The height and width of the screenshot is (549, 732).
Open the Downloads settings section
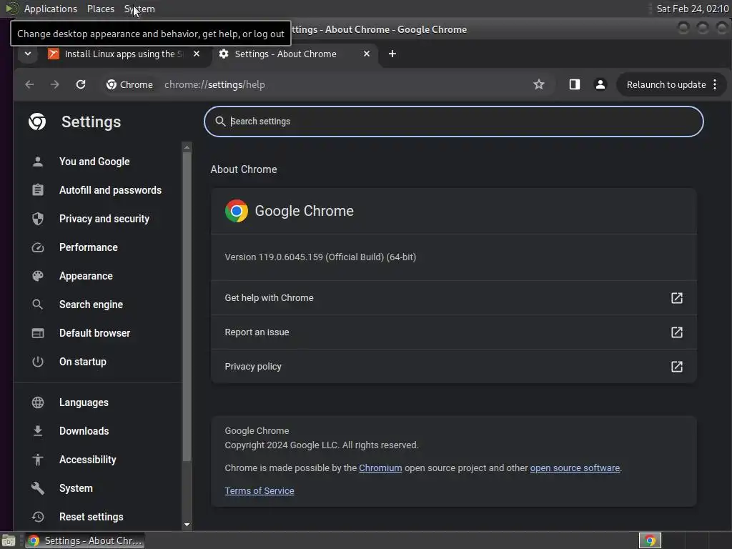pyautogui.click(x=84, y=431)
